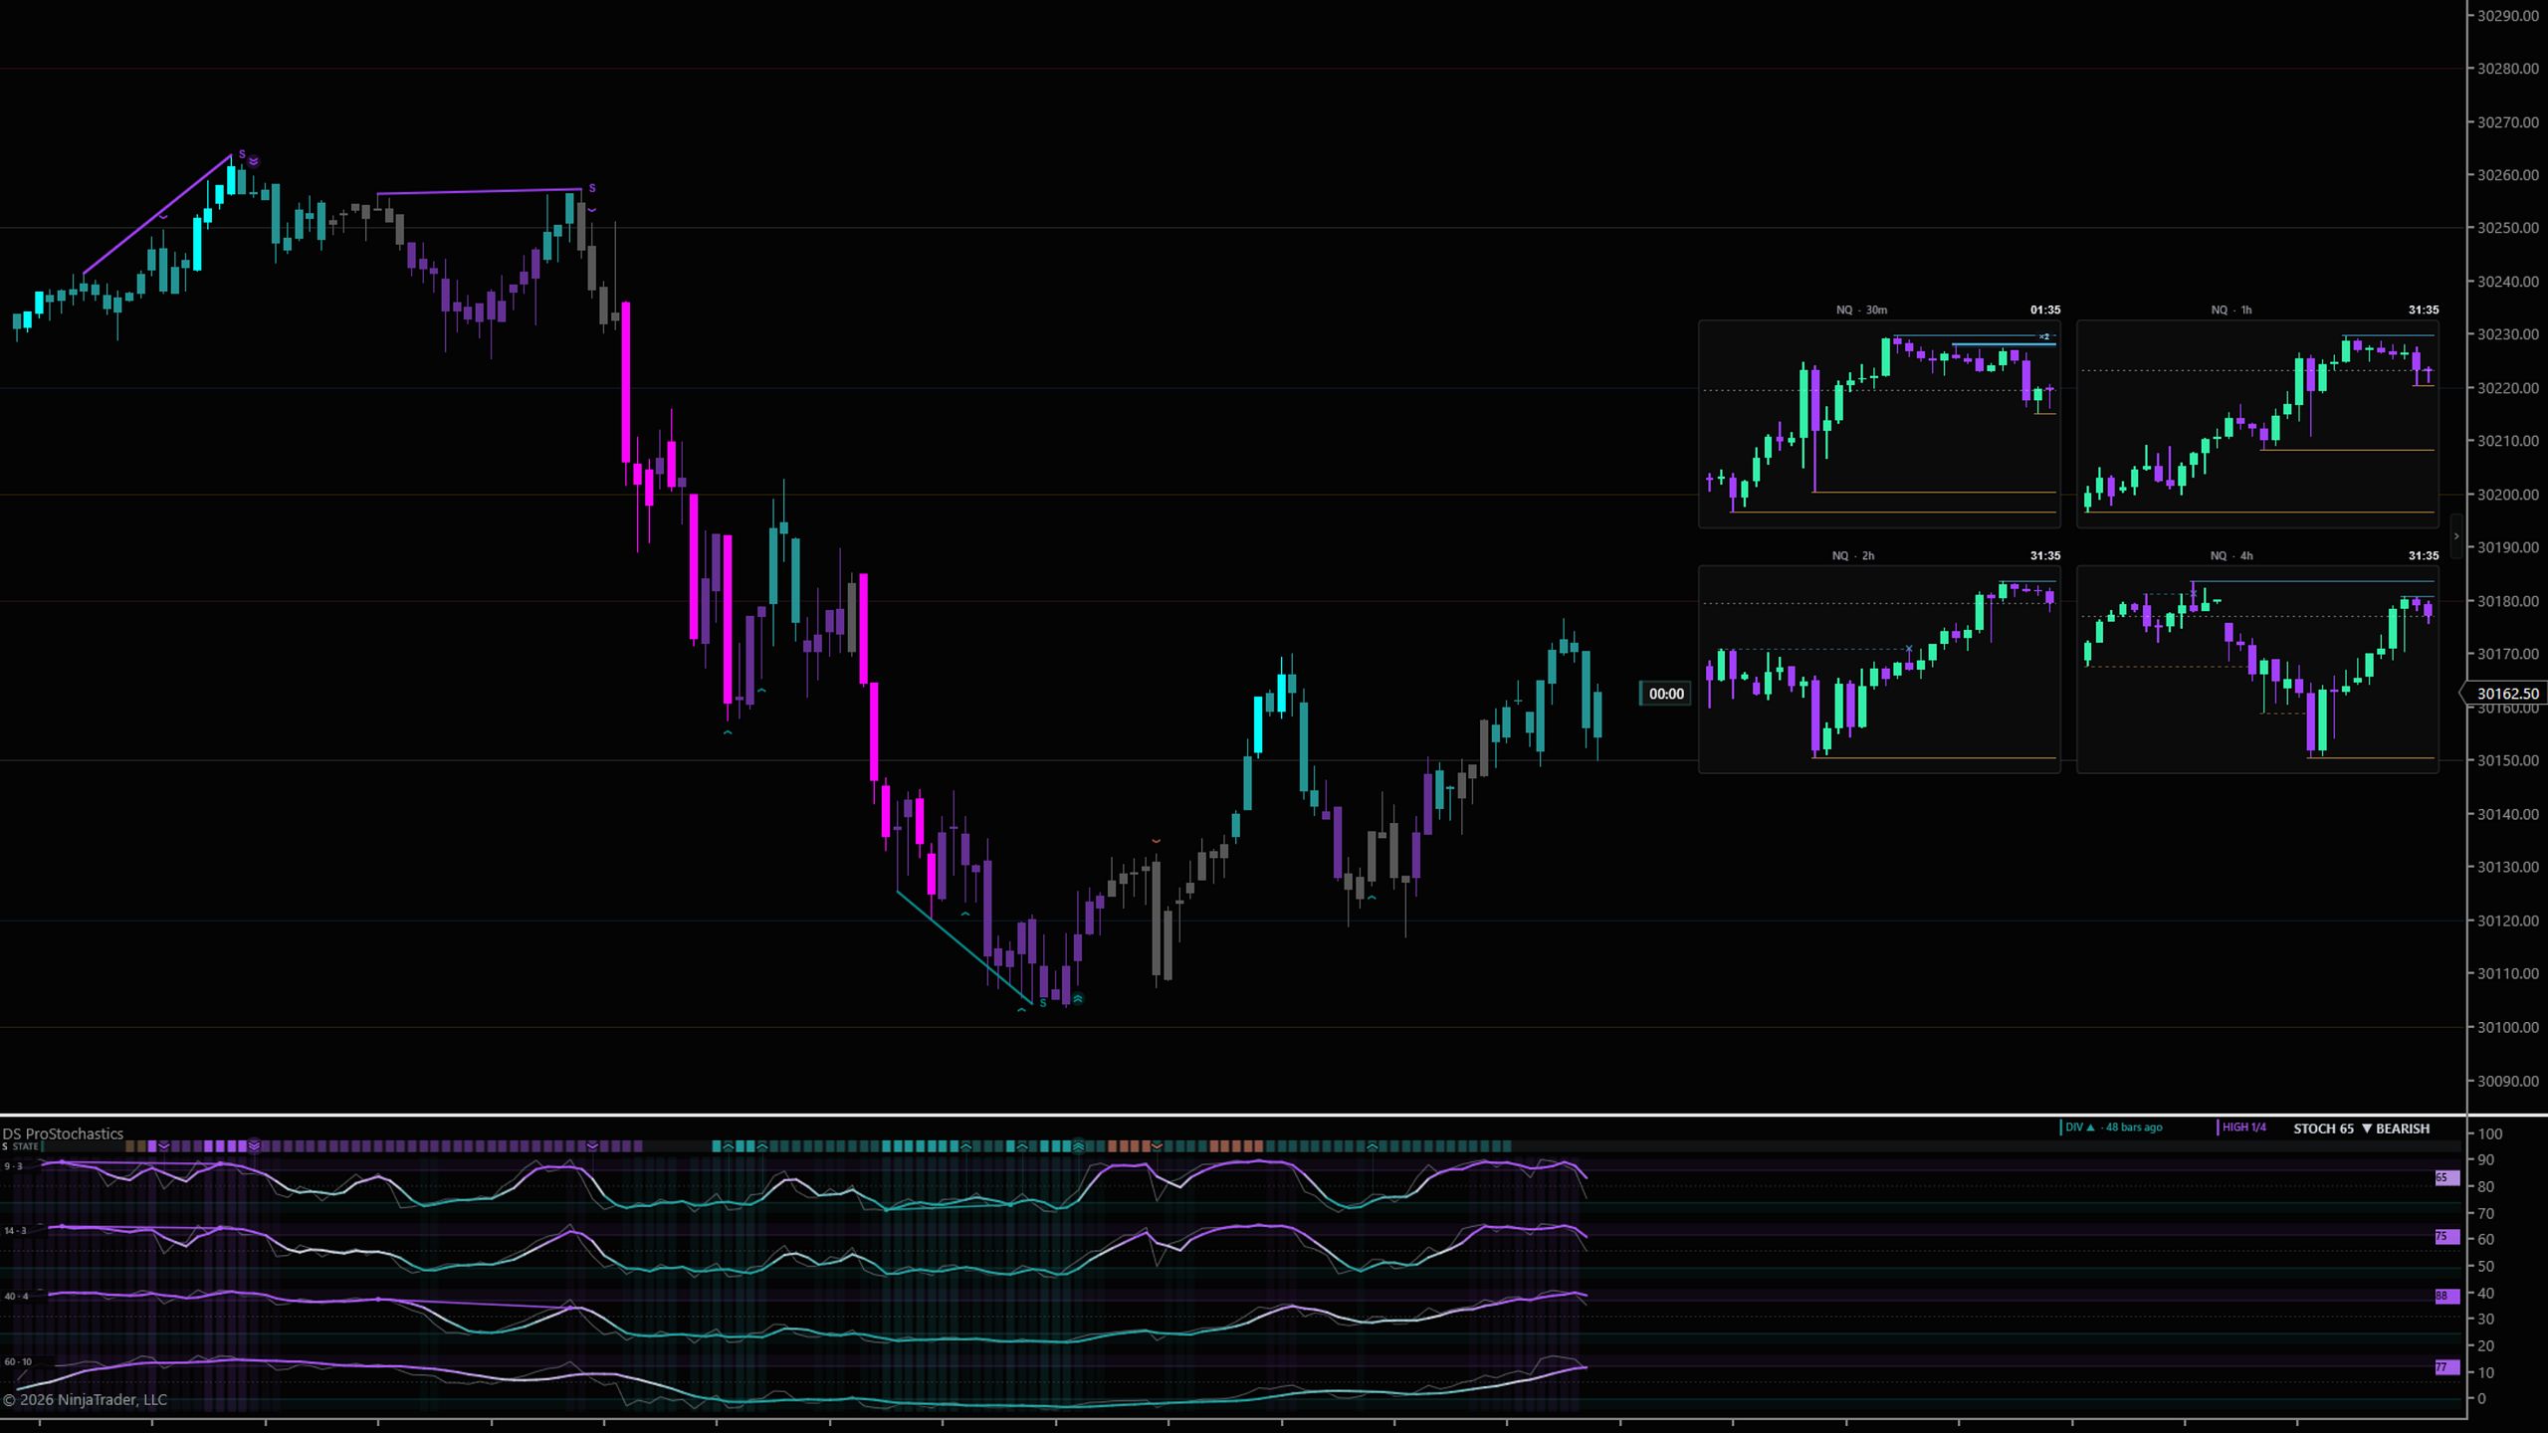Click the purple 65 value tag
The width and height of the screenshot is (2548, 1433).
(x=2446, y=1178)
